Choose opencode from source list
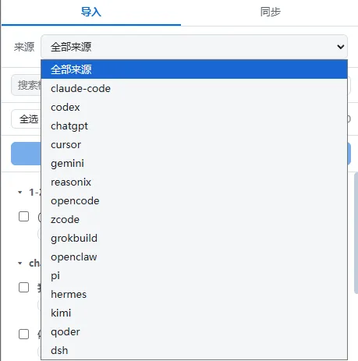Viewport: 358px width, 361px height. [194, 200]
